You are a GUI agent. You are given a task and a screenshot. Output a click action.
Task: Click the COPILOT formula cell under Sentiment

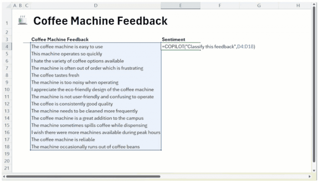point(181,47)
